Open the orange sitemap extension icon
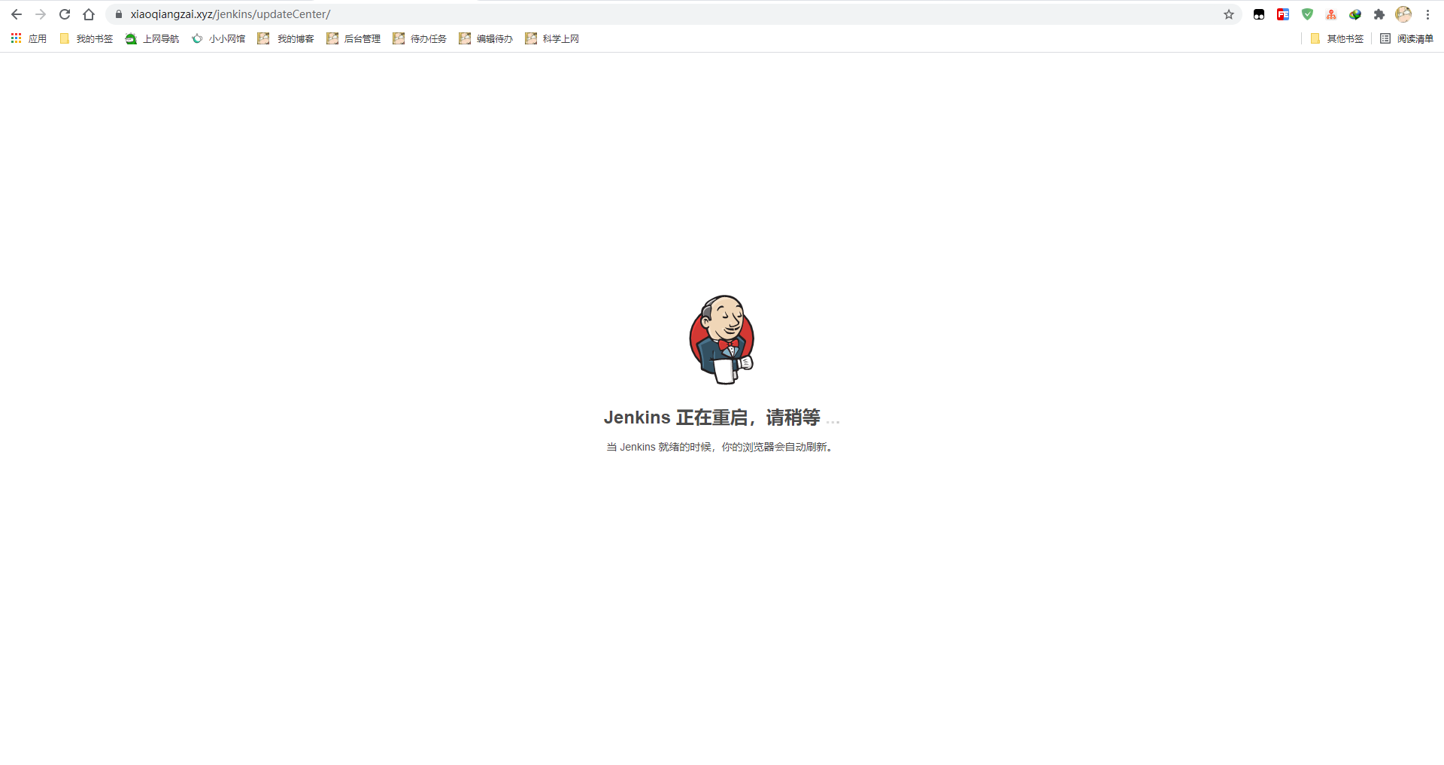Viewport: 1444px width, 765px height. point(1331,14)
